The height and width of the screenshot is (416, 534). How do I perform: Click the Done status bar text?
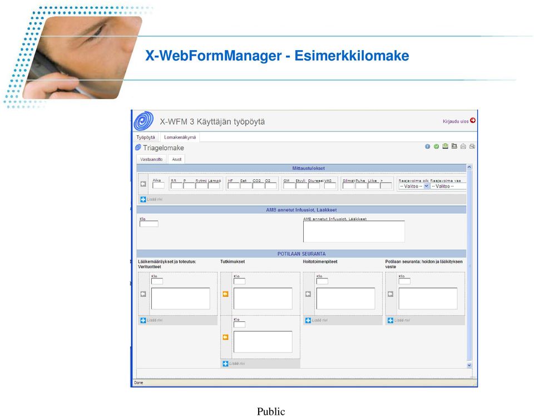[x=139, y=383]
